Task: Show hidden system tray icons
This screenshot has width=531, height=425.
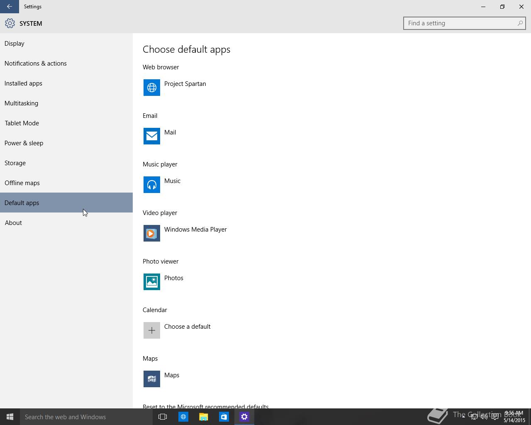Action: 463,417
